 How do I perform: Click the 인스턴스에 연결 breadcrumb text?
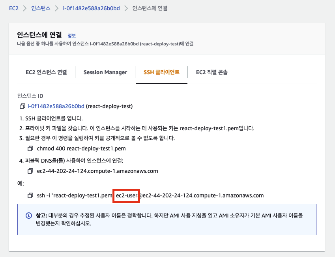[x=150, y=8]
